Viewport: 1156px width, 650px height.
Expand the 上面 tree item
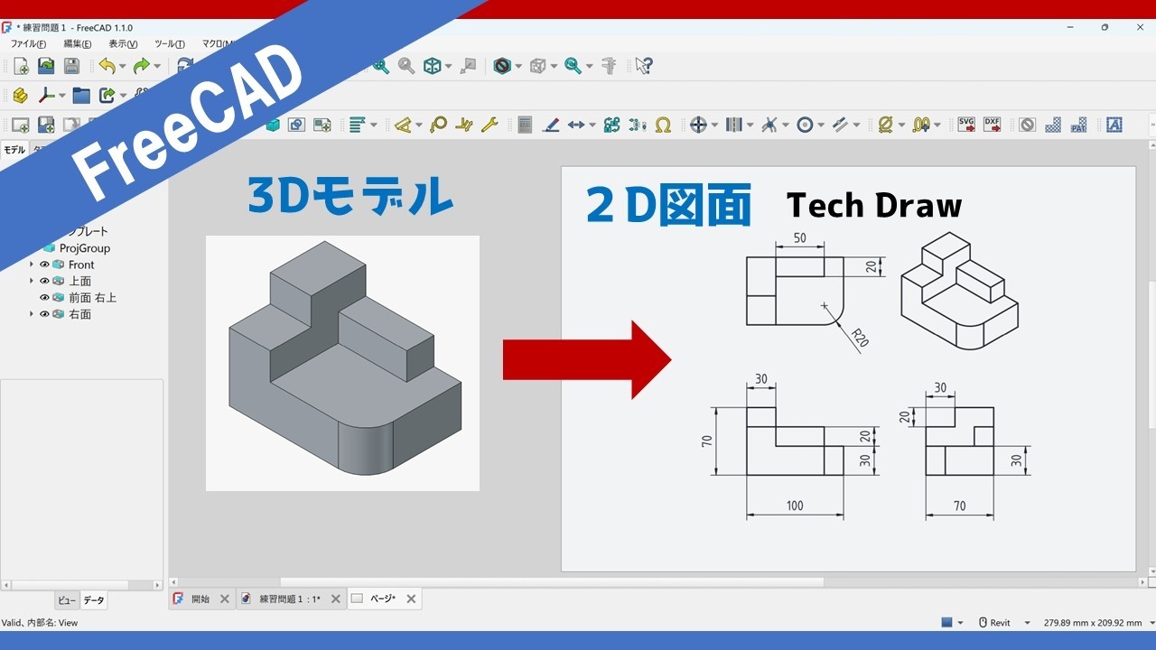click(x=32, y=281)
